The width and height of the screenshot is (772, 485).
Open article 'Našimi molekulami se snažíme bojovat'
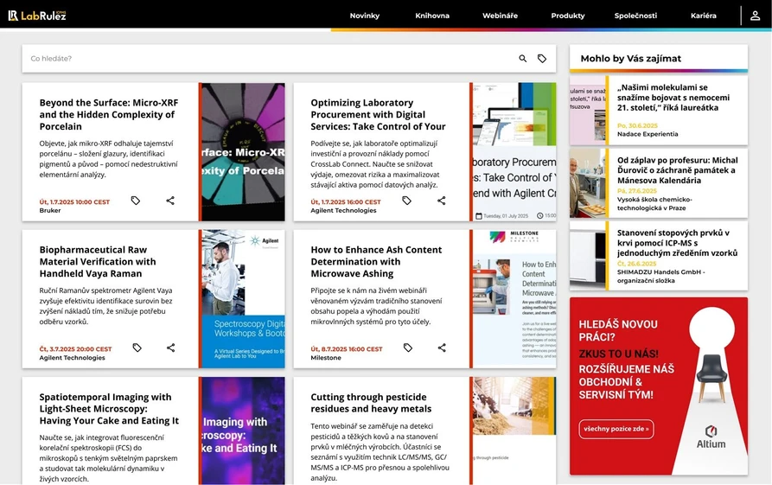point(673,98)
